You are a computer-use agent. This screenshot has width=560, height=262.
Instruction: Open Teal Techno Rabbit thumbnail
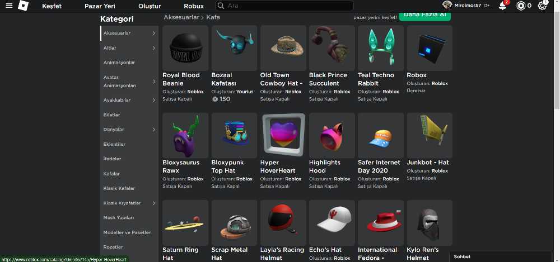381,48
